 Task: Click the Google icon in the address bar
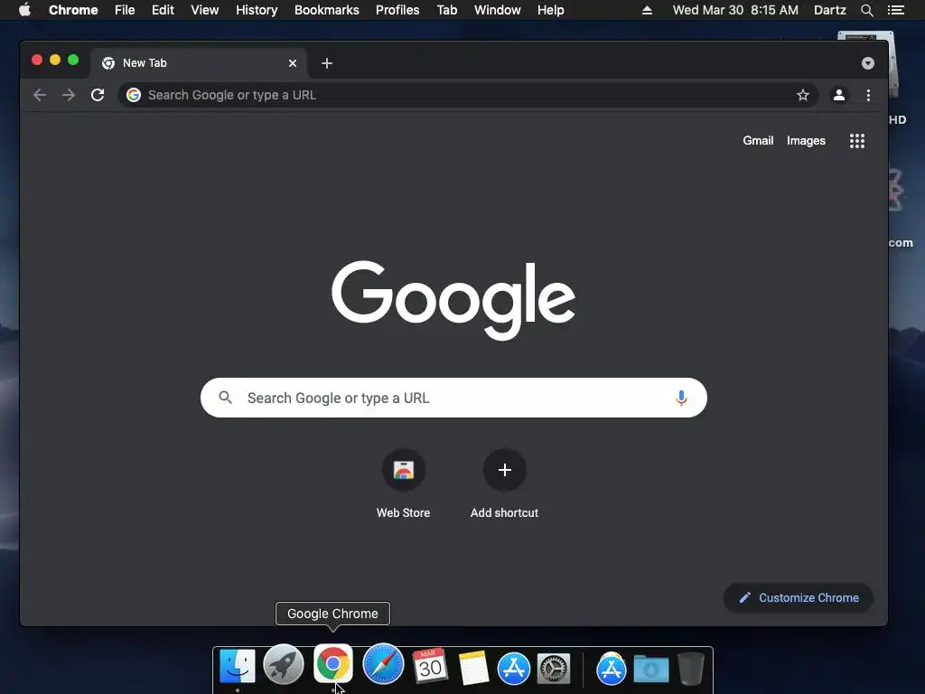pyautogui.click(x=134, y=95)
